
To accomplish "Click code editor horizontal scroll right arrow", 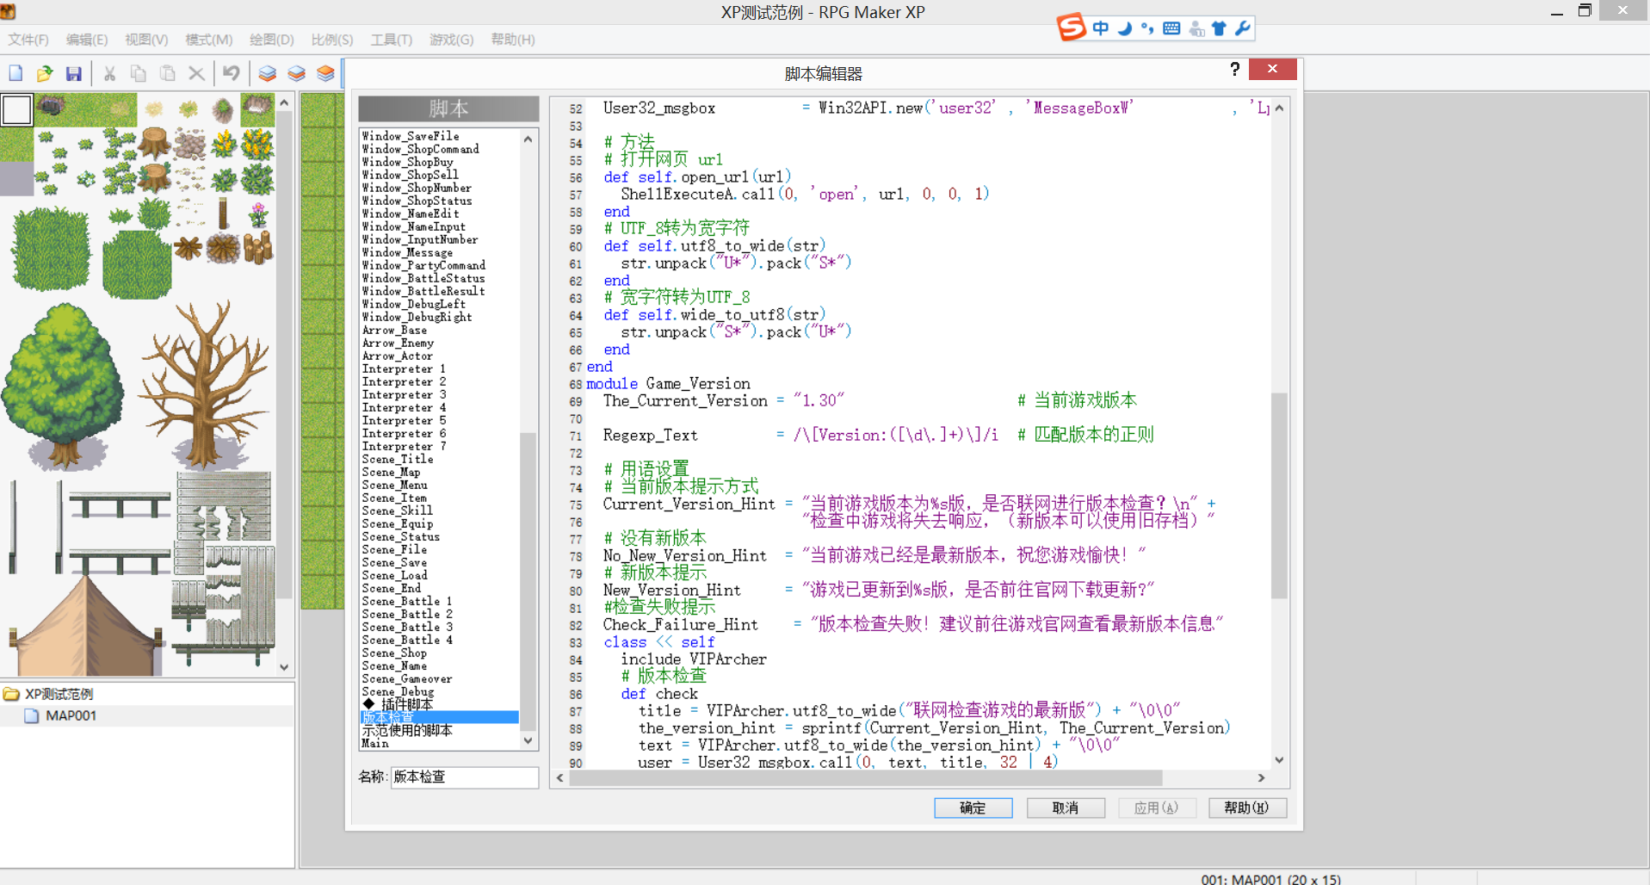I will tap(1261, 778).
